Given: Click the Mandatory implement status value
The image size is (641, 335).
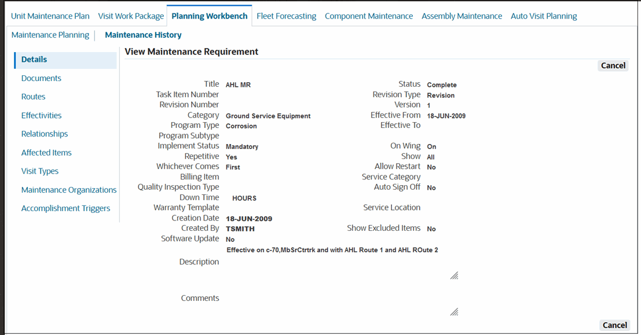Looking at the screenshot, I should coord(242,146).
